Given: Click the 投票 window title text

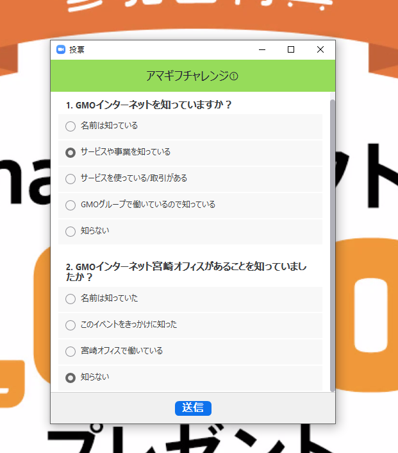Looking at the screenshot, I should coord(77,49).
